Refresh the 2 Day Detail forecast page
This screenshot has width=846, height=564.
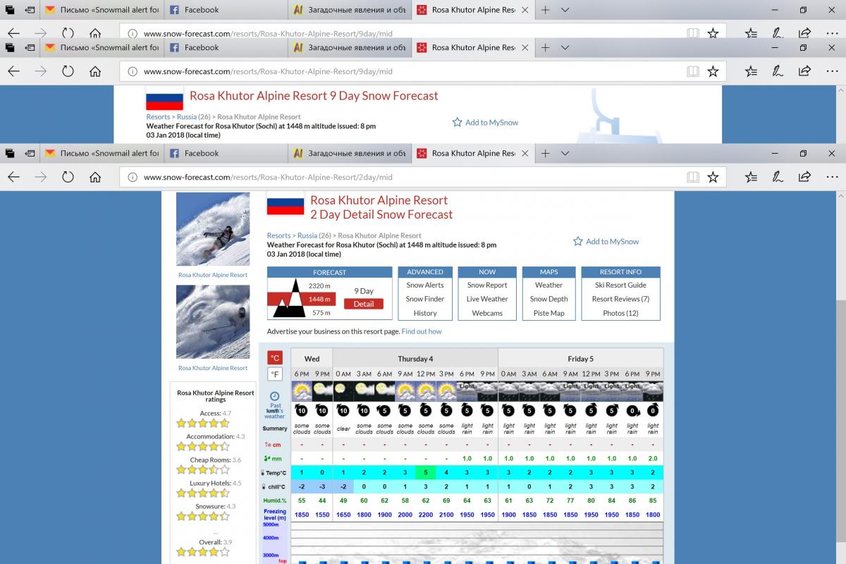[x=68, y=177]
